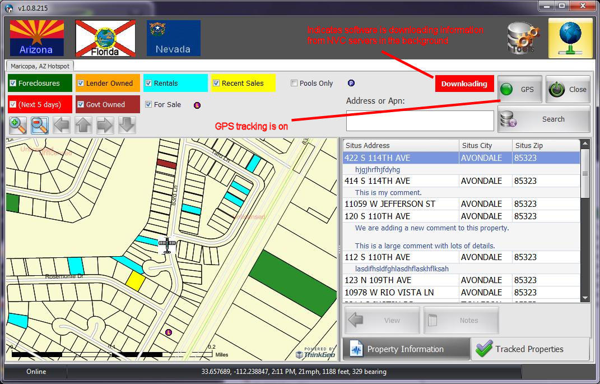Select the Florida state flag

click(x=106, y=38)
